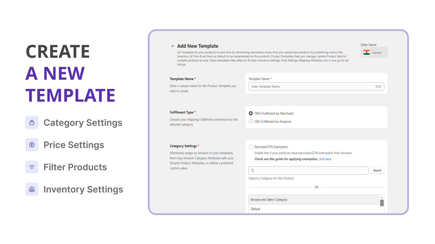This screenshot has height=244, width=435.
Task: Click the 'Inventory Settings' feature label
Action: pyautogui.click(x=83, y=190)
